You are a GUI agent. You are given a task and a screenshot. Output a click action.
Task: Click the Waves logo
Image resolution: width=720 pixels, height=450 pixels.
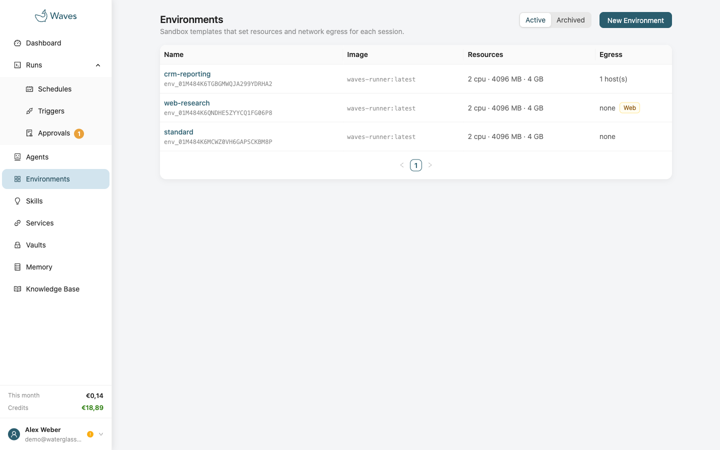pos(55,16)
